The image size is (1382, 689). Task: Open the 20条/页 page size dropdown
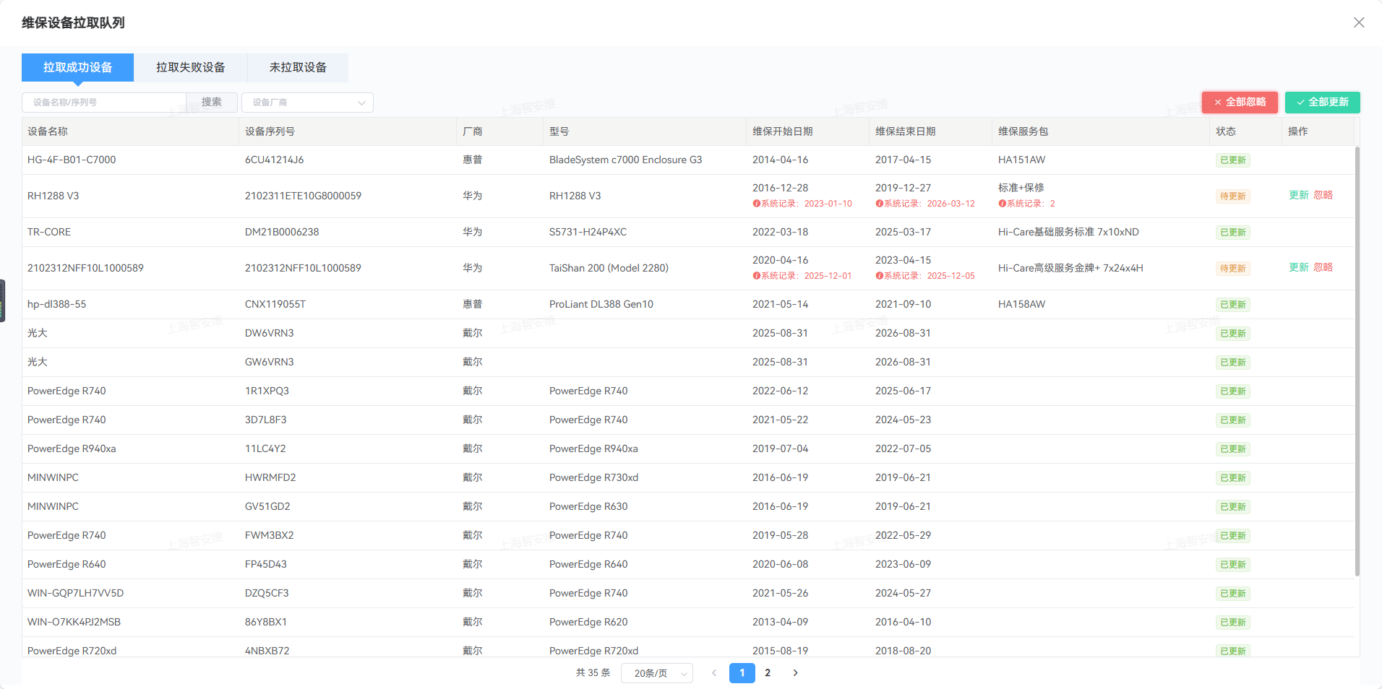(657, 673)
